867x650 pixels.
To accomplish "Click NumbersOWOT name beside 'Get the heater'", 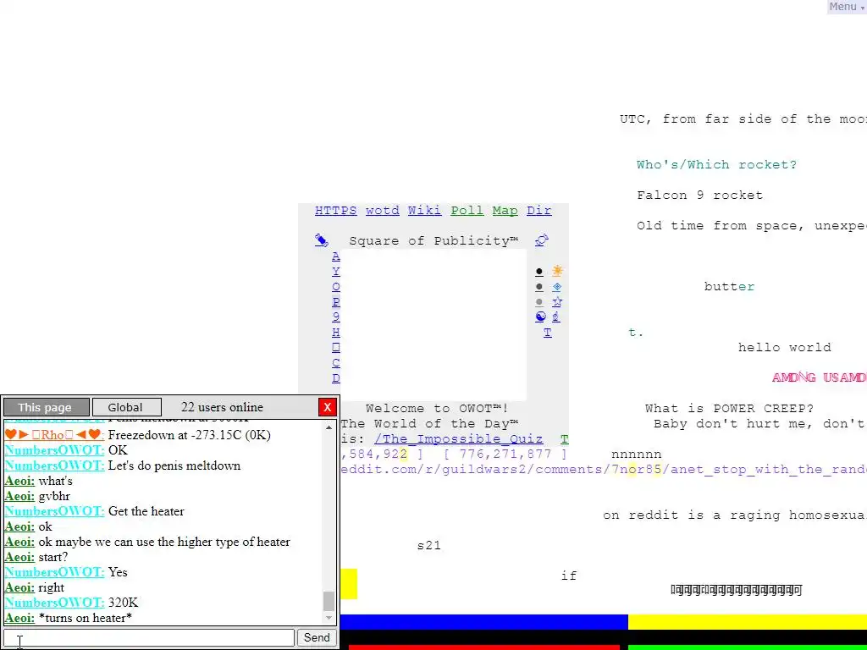I will 54,511.
